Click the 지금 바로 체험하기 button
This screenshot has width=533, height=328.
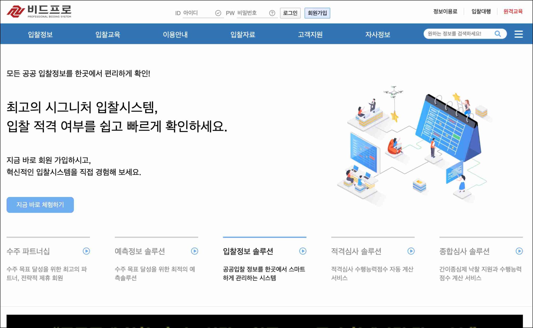[40, 205]
